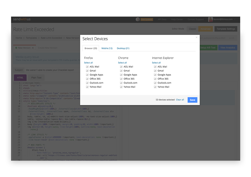Close the New Version tab with its x

(33, 48)
